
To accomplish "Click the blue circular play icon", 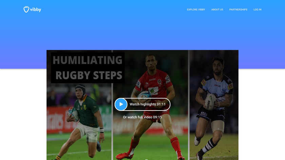I will tap(121, 104).
